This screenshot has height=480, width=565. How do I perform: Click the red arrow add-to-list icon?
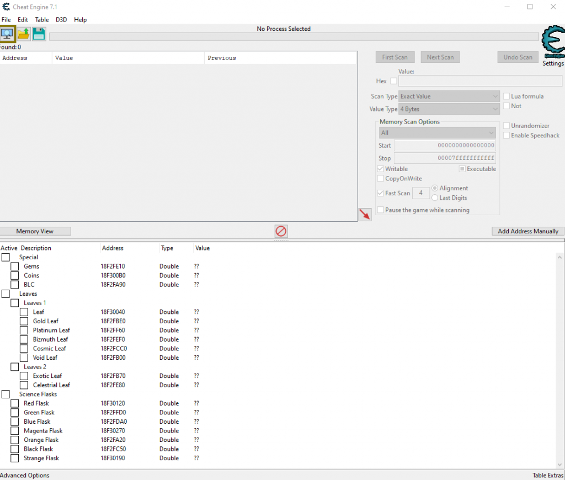[365, 215]
